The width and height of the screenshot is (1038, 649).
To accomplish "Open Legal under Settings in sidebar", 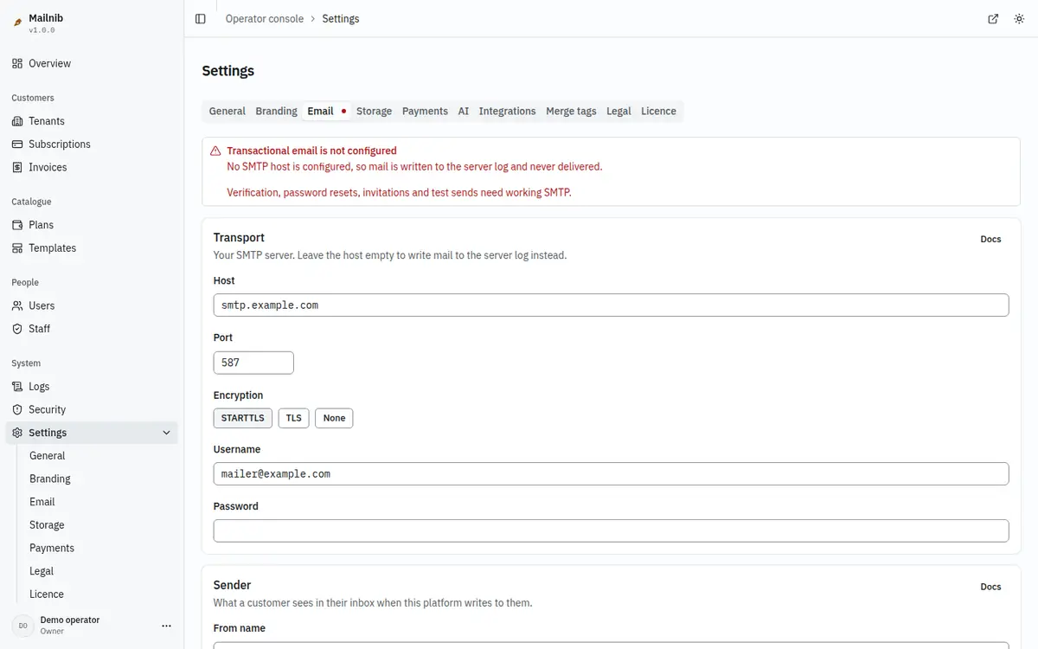I will 100,571.
